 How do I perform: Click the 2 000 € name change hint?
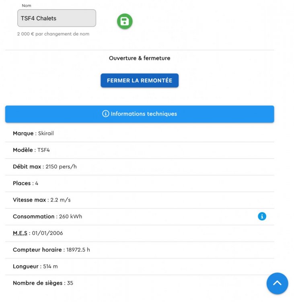point(53,34)
